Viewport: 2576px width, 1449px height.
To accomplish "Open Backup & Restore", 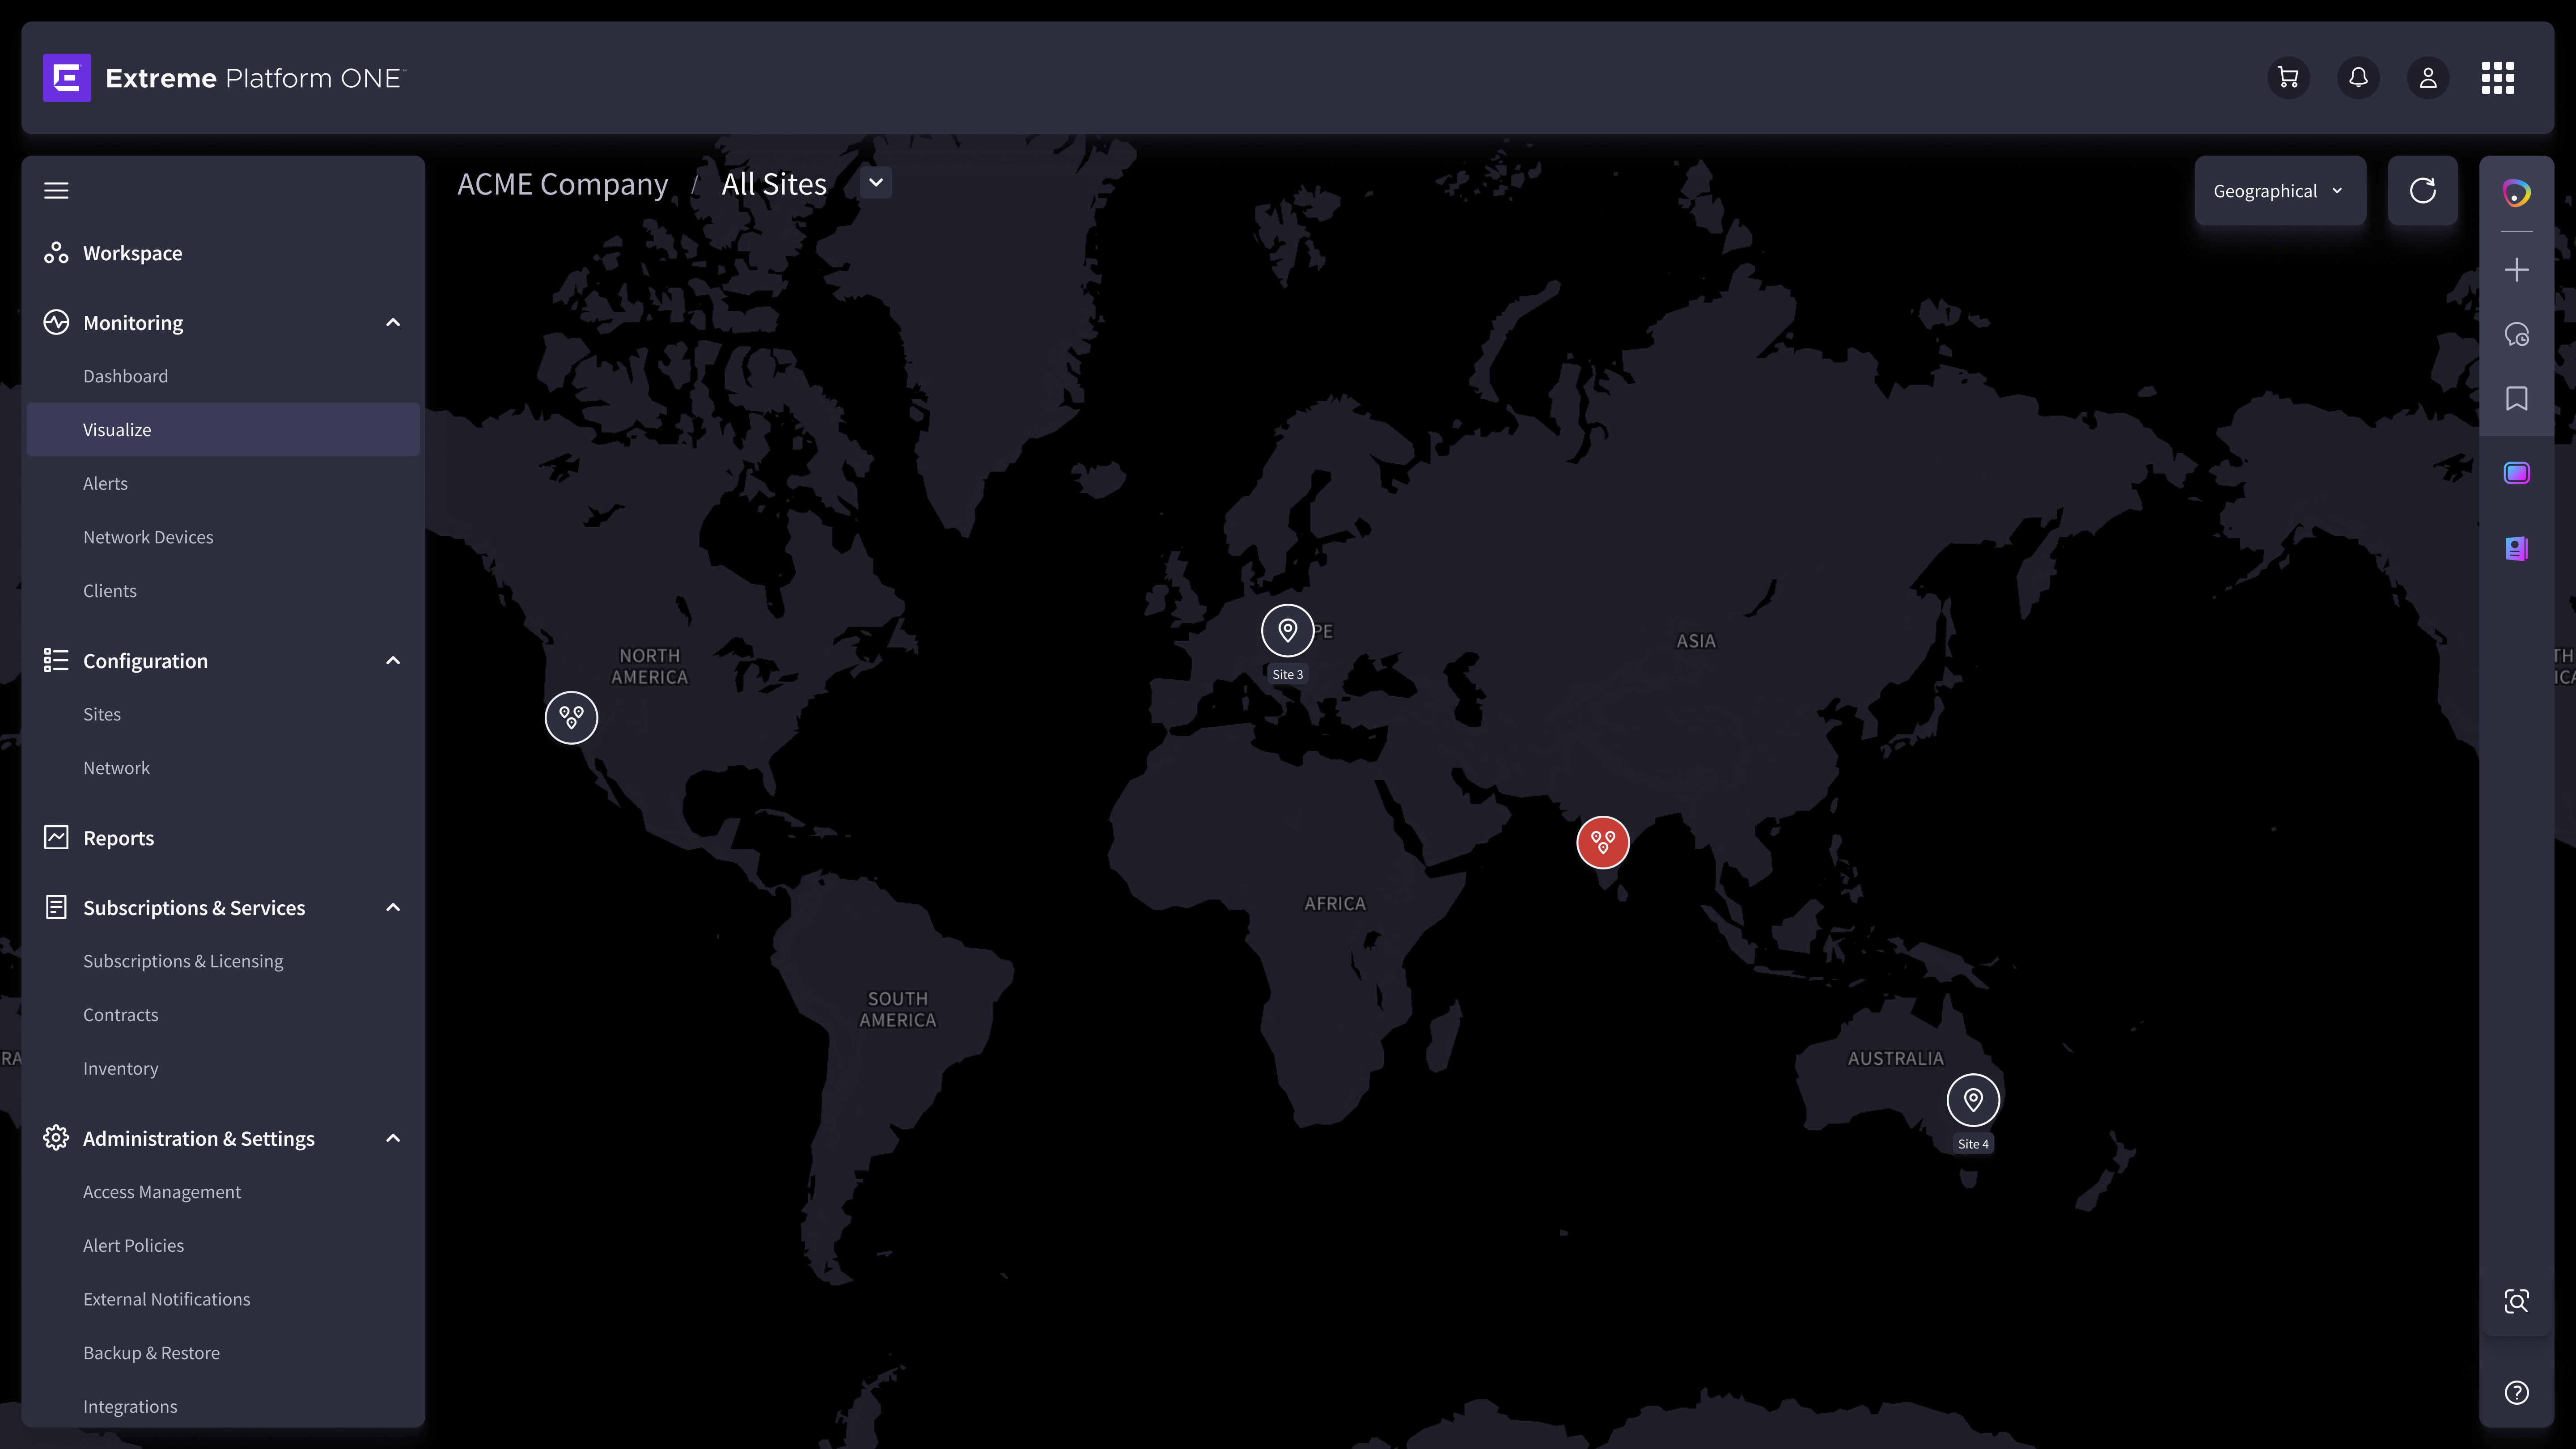I will (151, 1353).
